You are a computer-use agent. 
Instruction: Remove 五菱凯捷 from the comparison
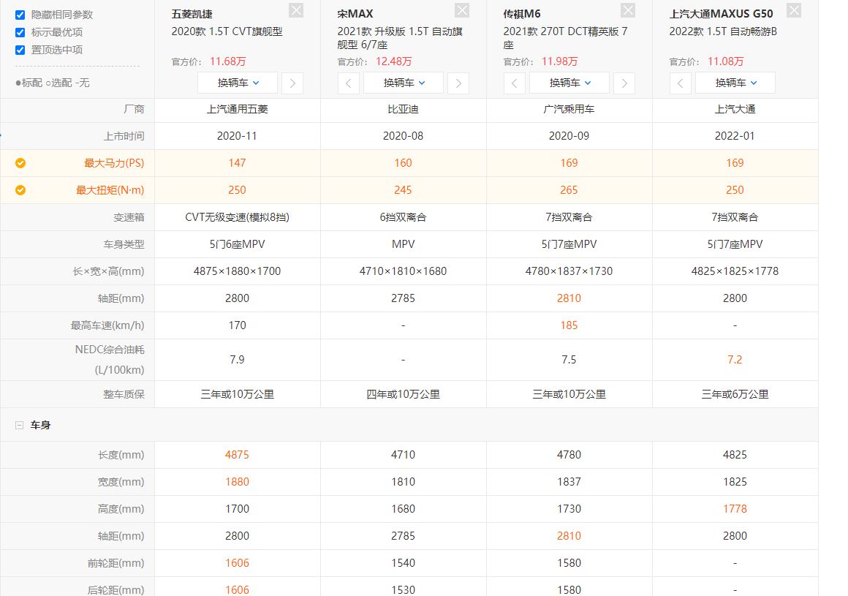(x=296, y=10)
